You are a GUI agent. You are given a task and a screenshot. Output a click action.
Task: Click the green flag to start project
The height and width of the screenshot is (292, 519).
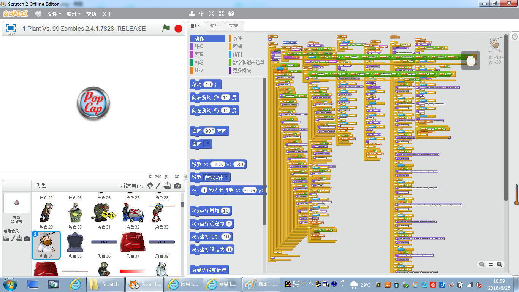[x=166, y=29]
